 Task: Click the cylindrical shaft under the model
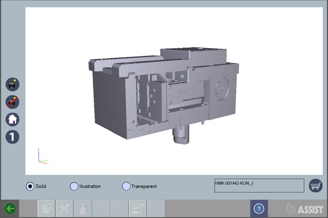point(181,134)
